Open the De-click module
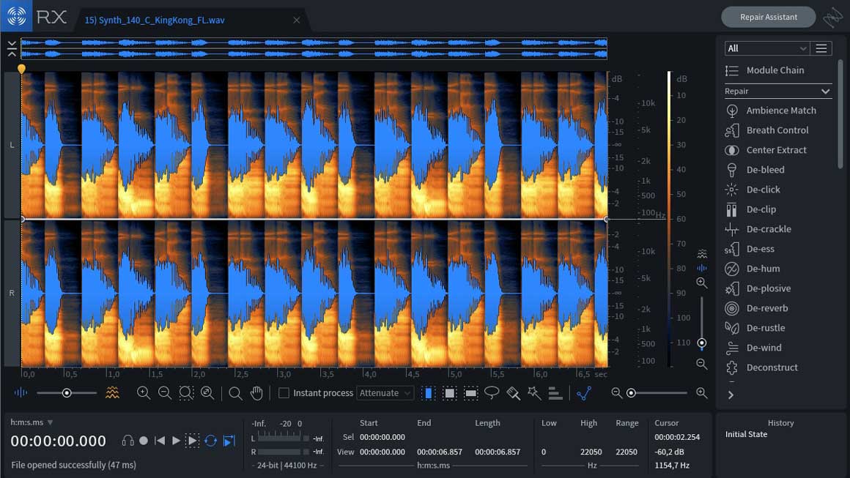 753,190
